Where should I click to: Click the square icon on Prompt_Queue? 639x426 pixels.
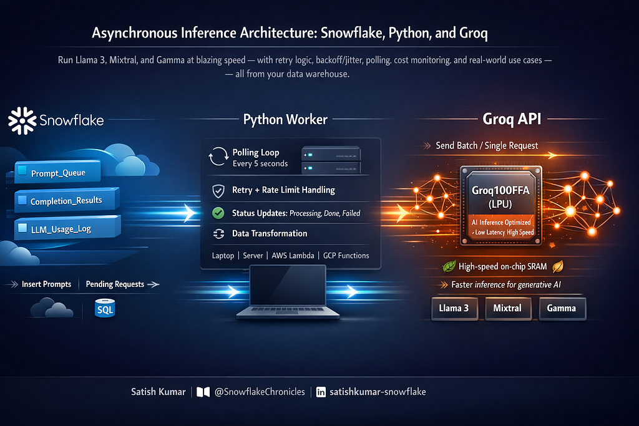[22, 170]
